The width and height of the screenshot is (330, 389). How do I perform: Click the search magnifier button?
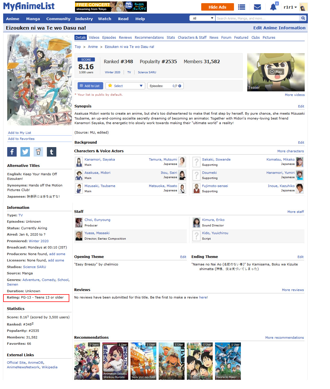click(303, 18)
